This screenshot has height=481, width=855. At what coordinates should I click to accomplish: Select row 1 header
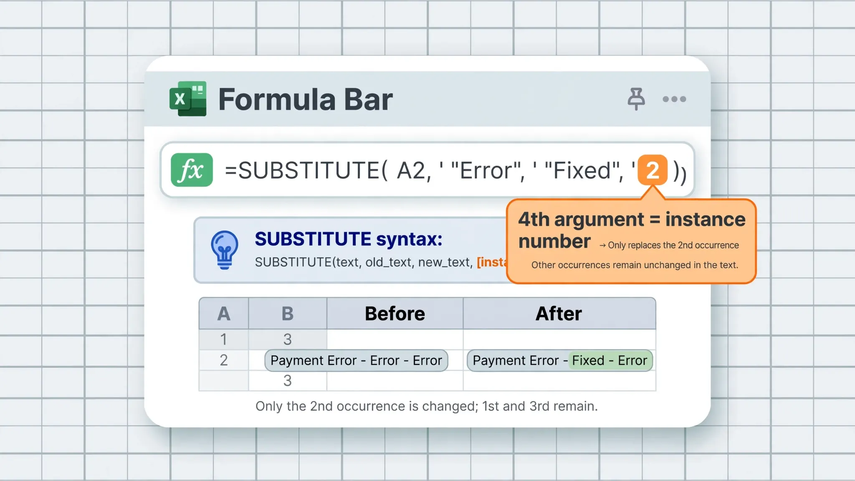(x=224, y=339)
